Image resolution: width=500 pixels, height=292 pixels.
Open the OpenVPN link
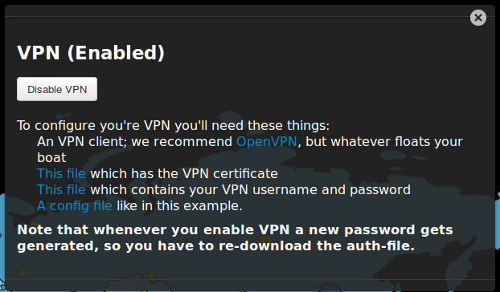pyautogui.click(x=267, y=141)
